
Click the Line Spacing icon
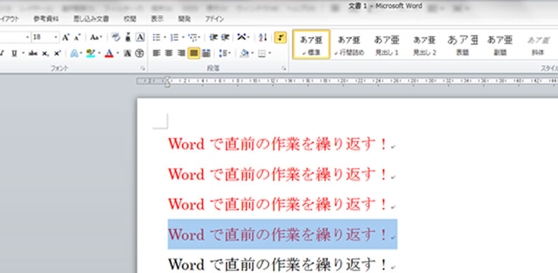tap(223, 53)
